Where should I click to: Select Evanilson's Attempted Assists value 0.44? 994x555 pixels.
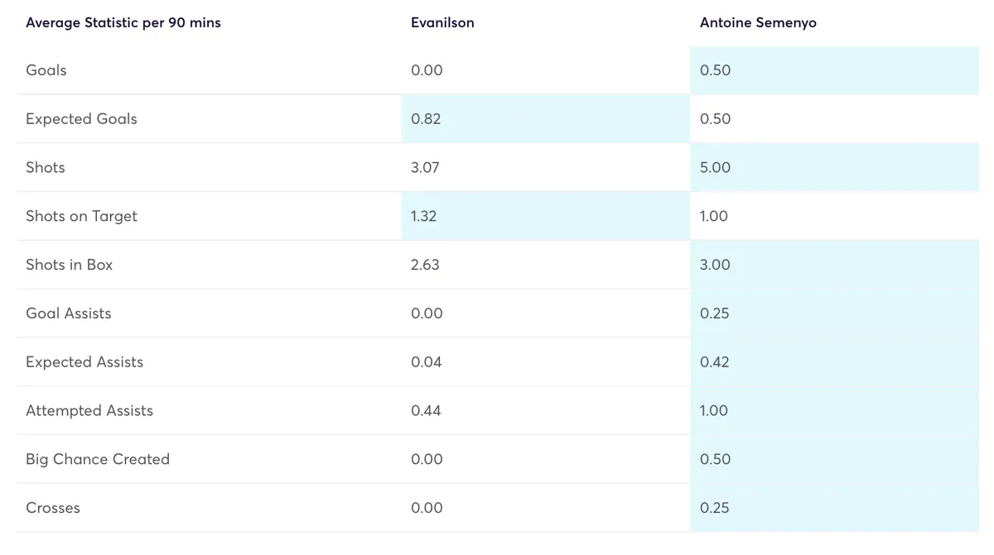pos(426,411)
